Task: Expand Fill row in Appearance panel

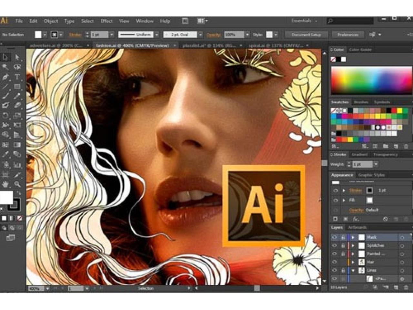Action: coord(344,200)
